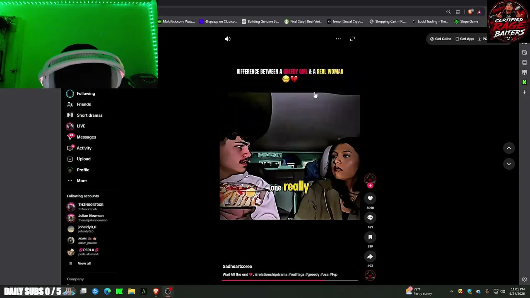This screenshot has height=298, width=530.
Task: Open @spazzy on Club bookmark
Action: 218,22
